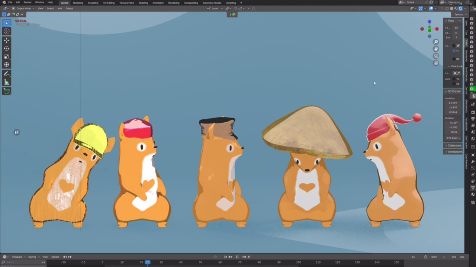The height and width of the screenshot is (267, 476).
Task: Click the timeline search field
Action: (x=23, y=262)
